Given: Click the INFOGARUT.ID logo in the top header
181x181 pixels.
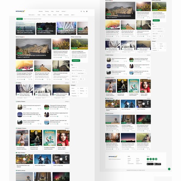Looking at the screenshot, I should point(20,11).
